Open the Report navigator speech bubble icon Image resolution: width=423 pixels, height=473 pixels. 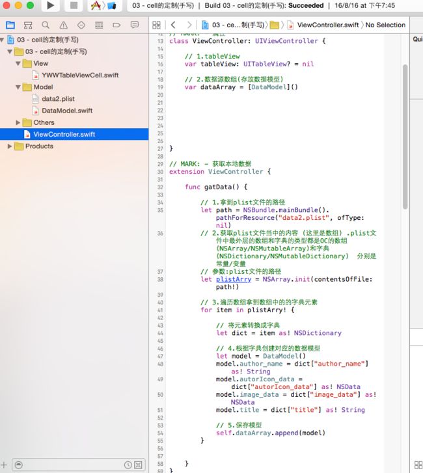tap(135, 25)
